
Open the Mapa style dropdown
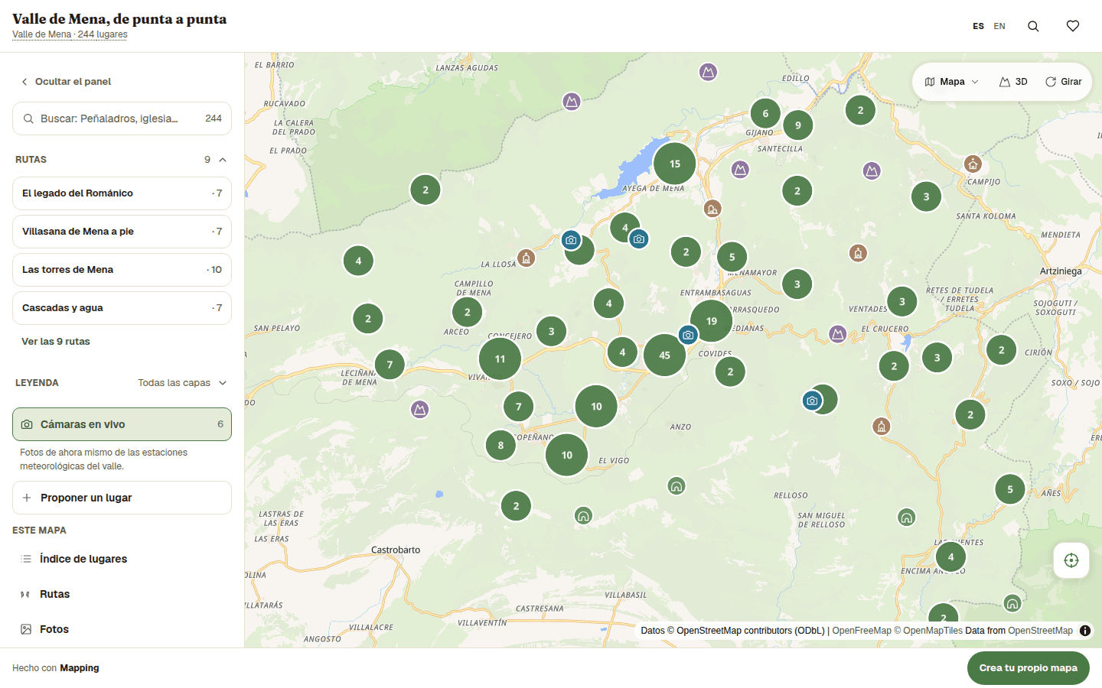point(952,82)
